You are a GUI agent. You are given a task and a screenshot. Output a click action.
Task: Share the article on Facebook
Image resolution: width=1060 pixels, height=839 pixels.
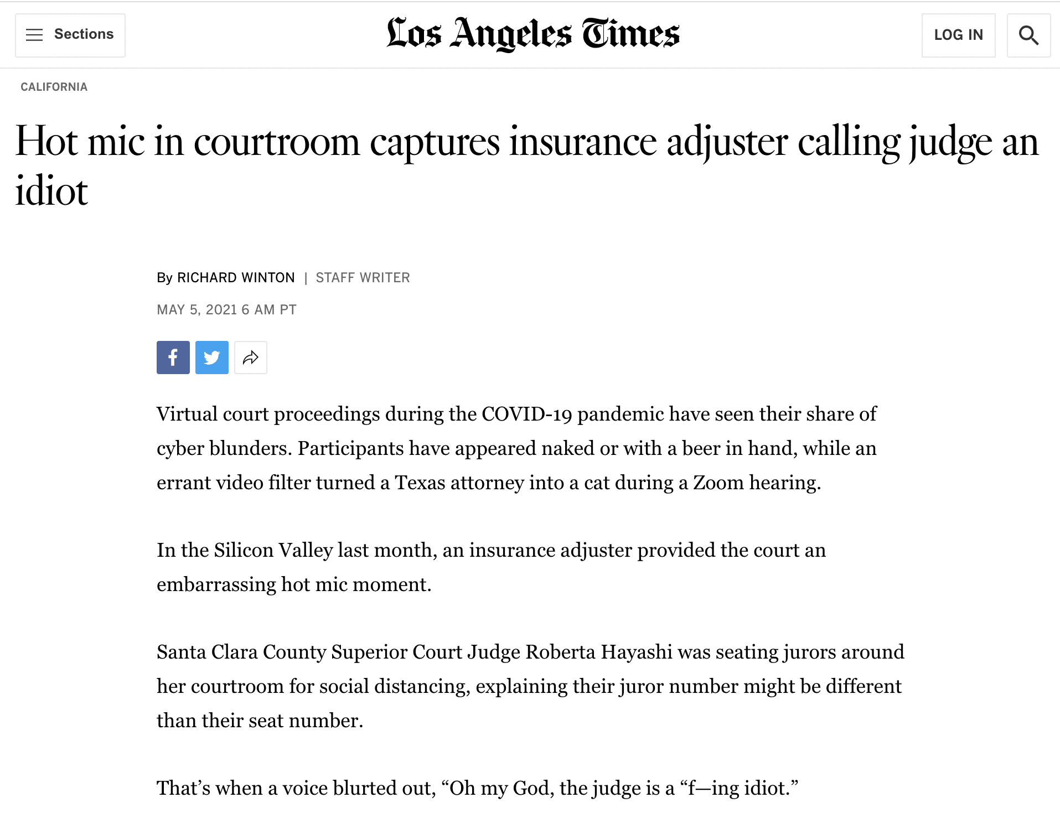[173, 358]
